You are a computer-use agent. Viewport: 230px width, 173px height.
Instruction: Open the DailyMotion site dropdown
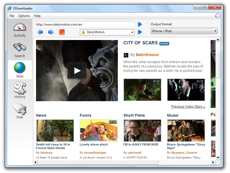pyautogui.click(x=107, y=32)
